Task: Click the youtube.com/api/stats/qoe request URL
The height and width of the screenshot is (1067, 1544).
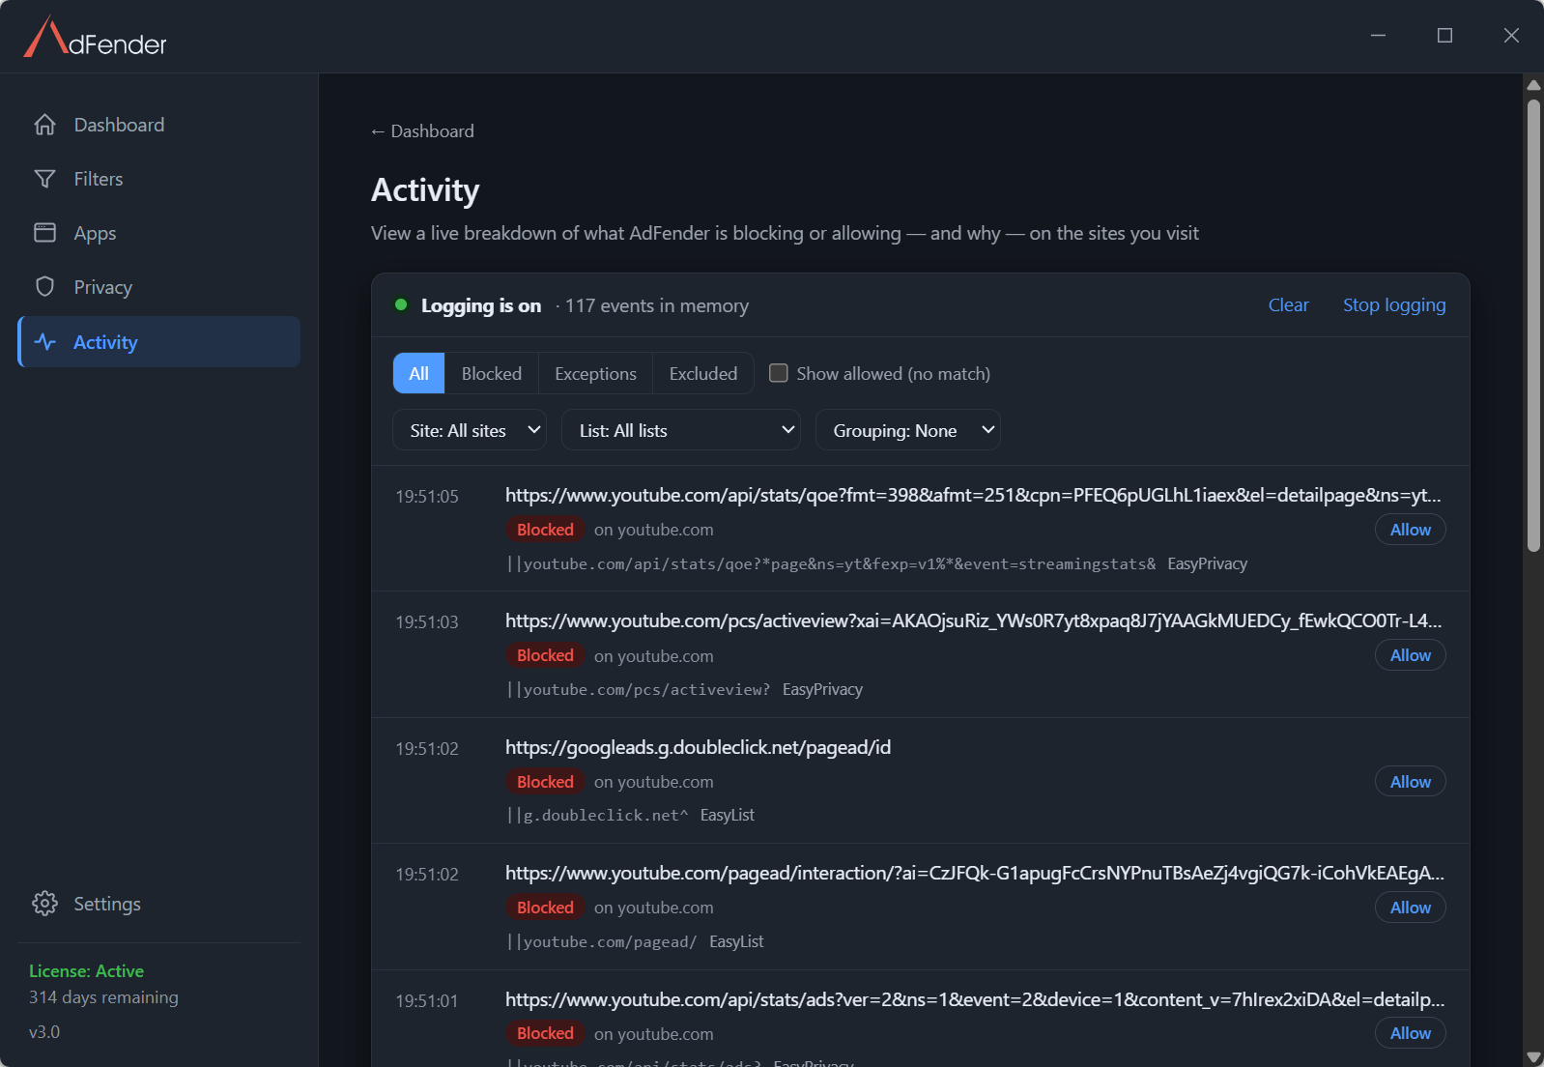Action: click(x=973, y=495)
